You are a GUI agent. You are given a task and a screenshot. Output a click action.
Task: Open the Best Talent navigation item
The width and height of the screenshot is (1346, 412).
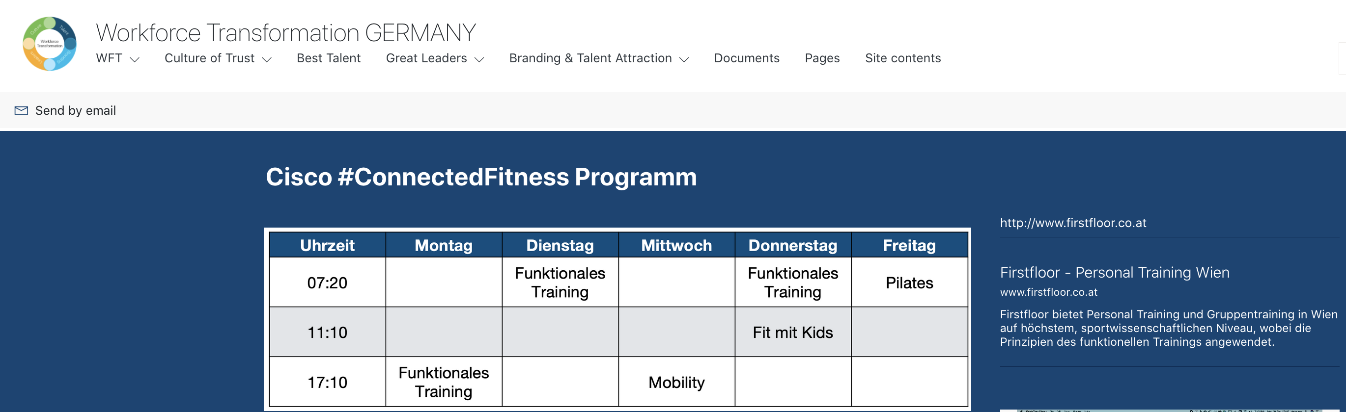[x=328, y=58]
